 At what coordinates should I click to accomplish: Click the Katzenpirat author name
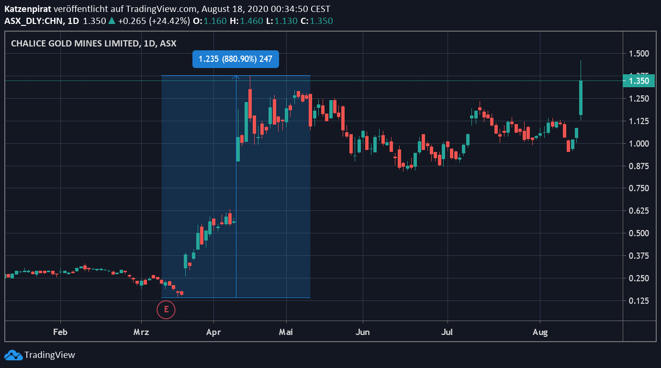(x=28, y=9)
